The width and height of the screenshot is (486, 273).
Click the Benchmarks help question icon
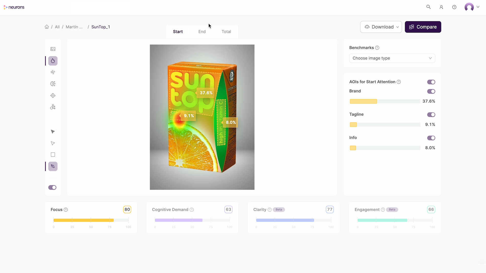coord(377,48)
